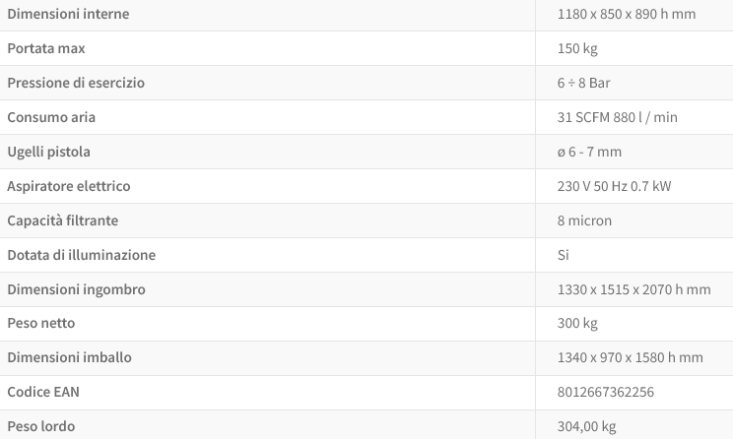
Task: Click the 1340 x 970 x 1580 imballo value
Action: point(630,357)
